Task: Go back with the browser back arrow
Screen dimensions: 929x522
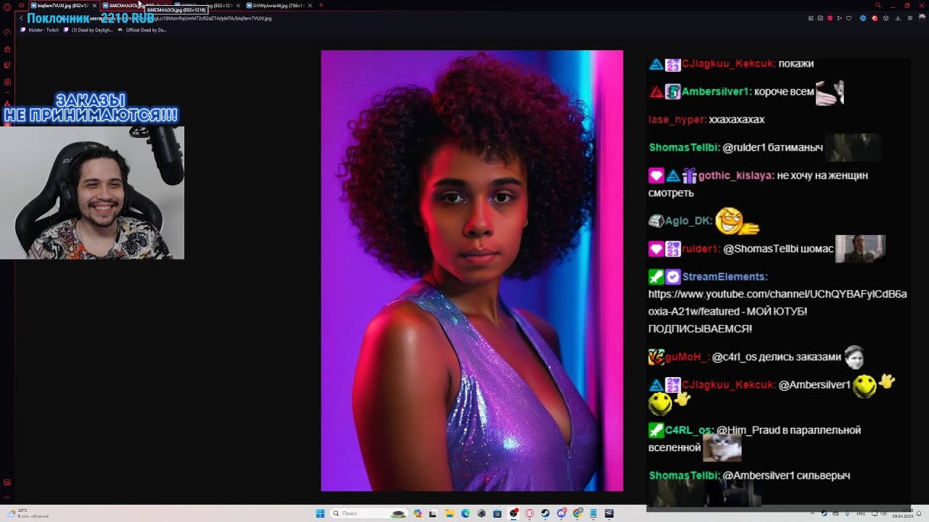Action: click(x=21, y=18)
